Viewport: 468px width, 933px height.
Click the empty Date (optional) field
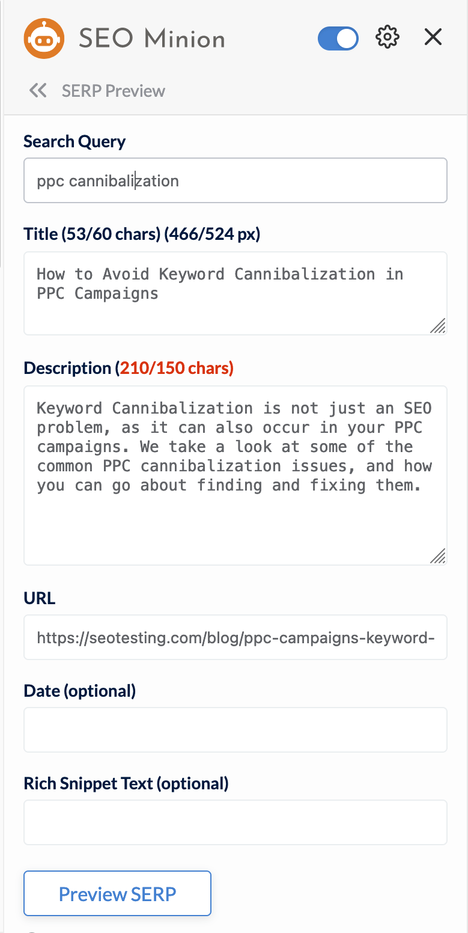(x=236, y=730)
